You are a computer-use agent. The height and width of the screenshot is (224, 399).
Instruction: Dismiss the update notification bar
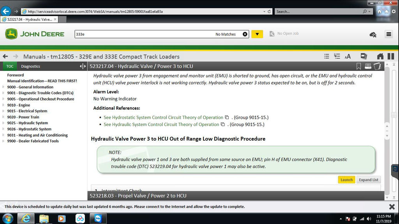point(392,206)
